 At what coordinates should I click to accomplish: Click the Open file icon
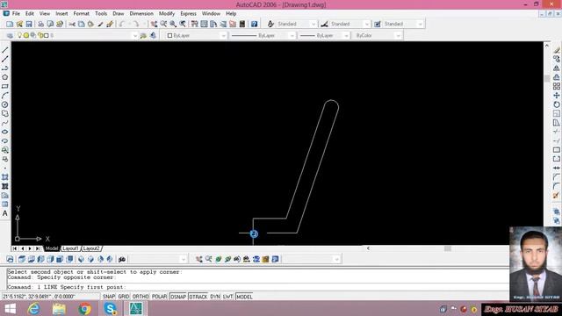(x=19, y=24)
